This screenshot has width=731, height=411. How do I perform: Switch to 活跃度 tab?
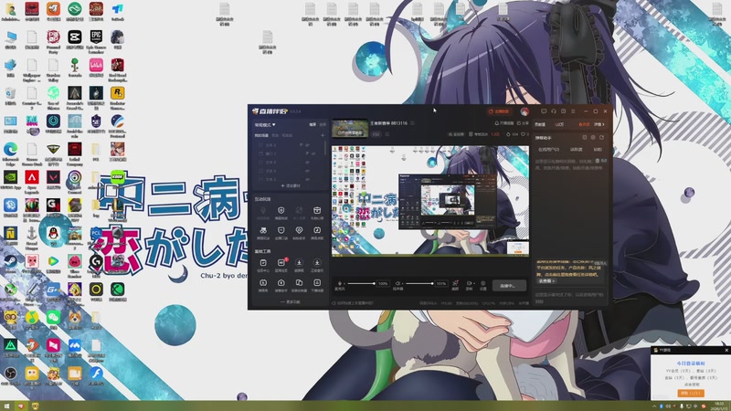(577, 150)
